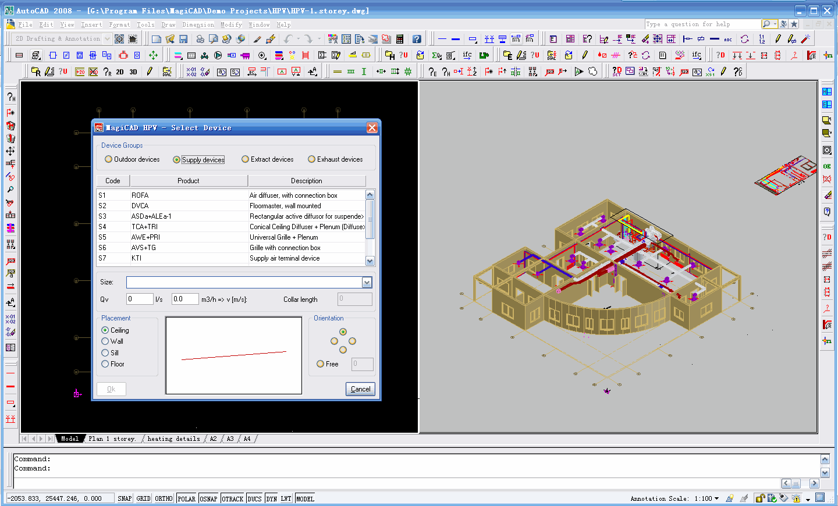Click the device list scroll-down arrow

point(370,261)
